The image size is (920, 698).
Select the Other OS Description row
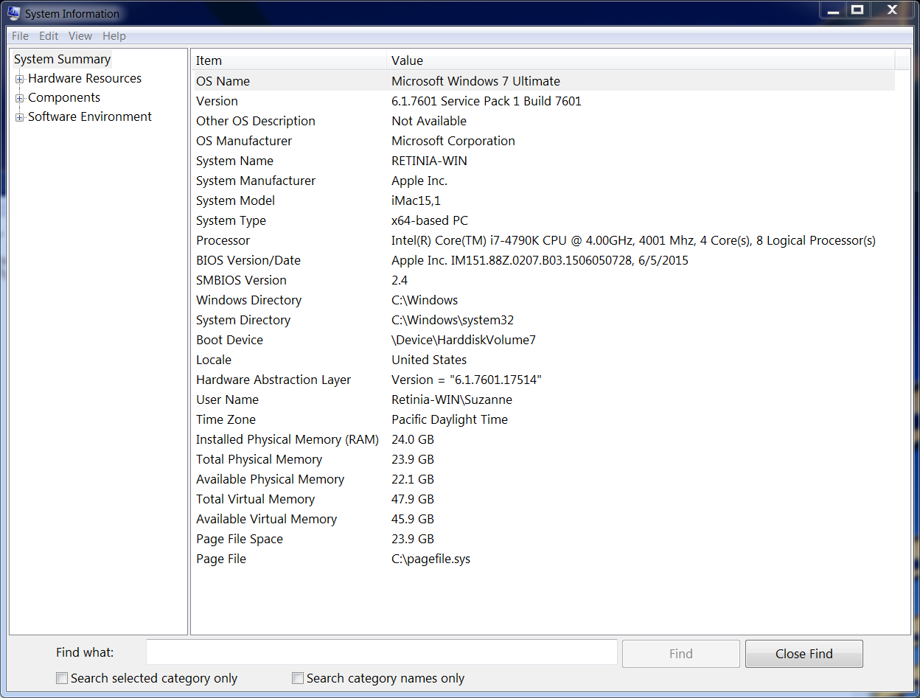(x=544, y=121)
